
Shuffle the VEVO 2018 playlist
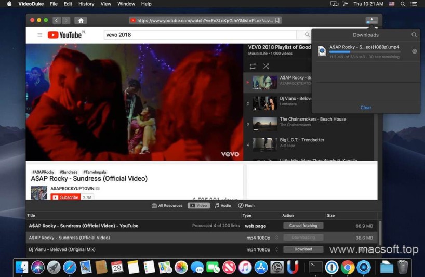[266, 67]
